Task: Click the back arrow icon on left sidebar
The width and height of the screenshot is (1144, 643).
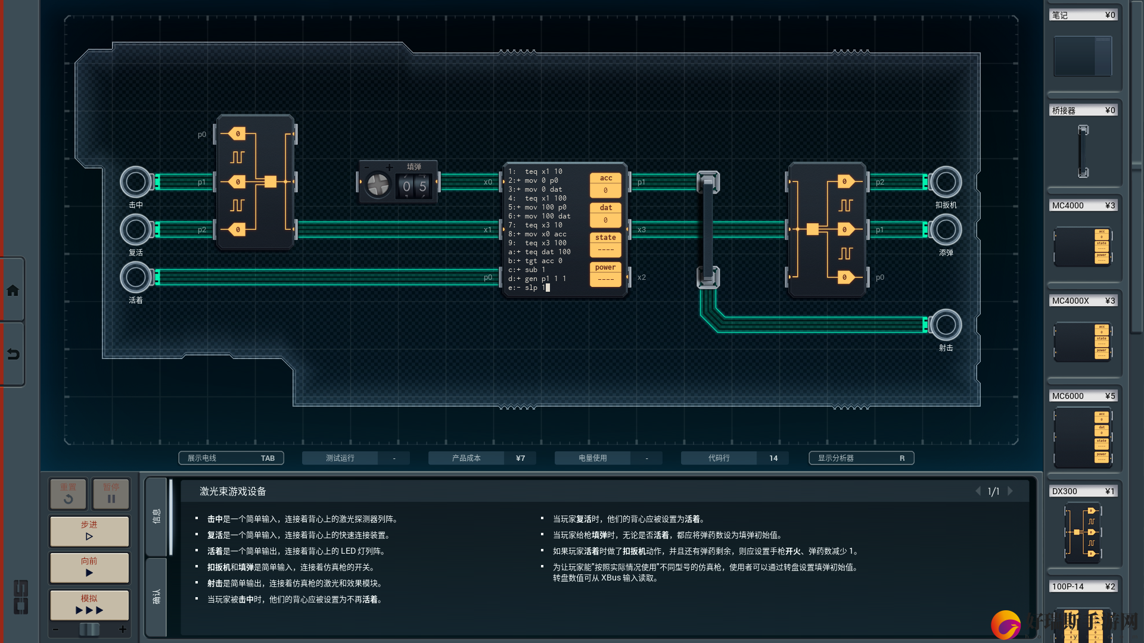Action: click(x=13, y=354)
